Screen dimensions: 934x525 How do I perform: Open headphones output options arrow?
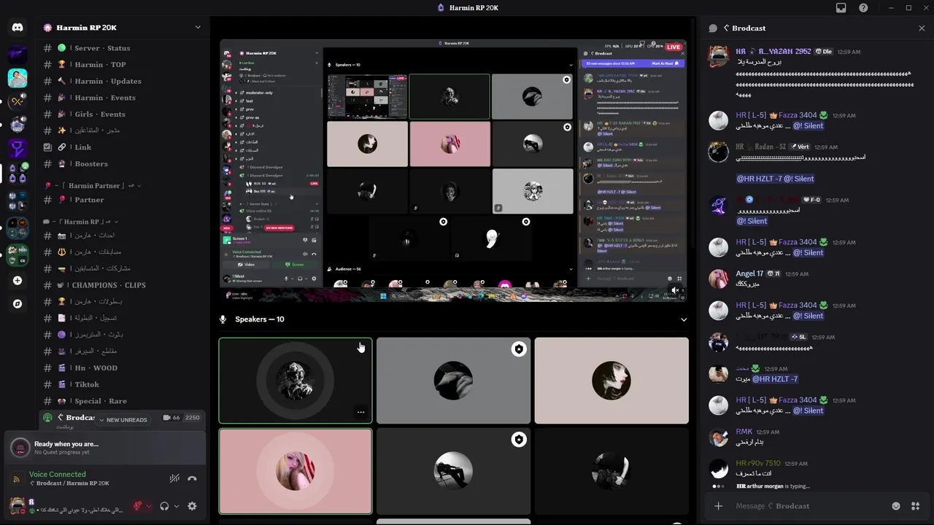pos(177,506)
